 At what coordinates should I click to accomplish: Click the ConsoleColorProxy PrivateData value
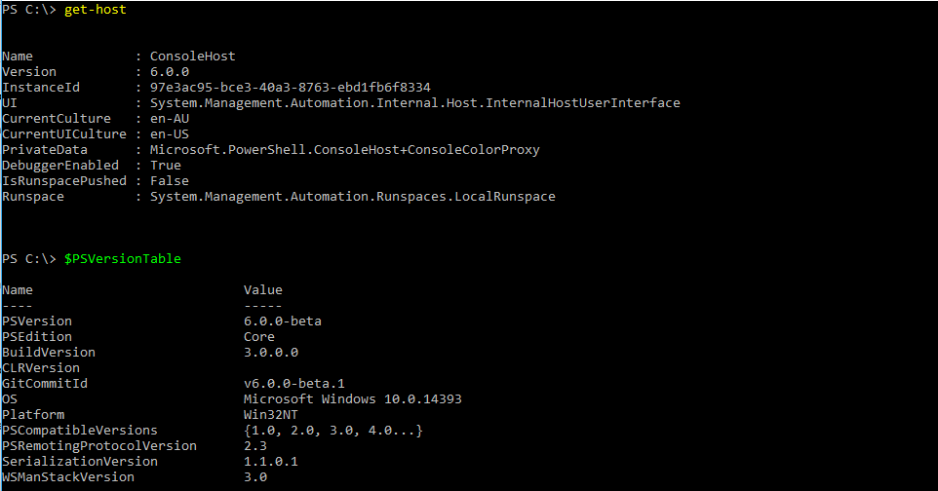(344, 150)
